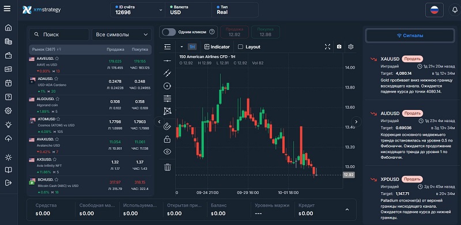Switch theme with the sun icon
Viewport: 461px width, 225px height.
click(9, 158)
